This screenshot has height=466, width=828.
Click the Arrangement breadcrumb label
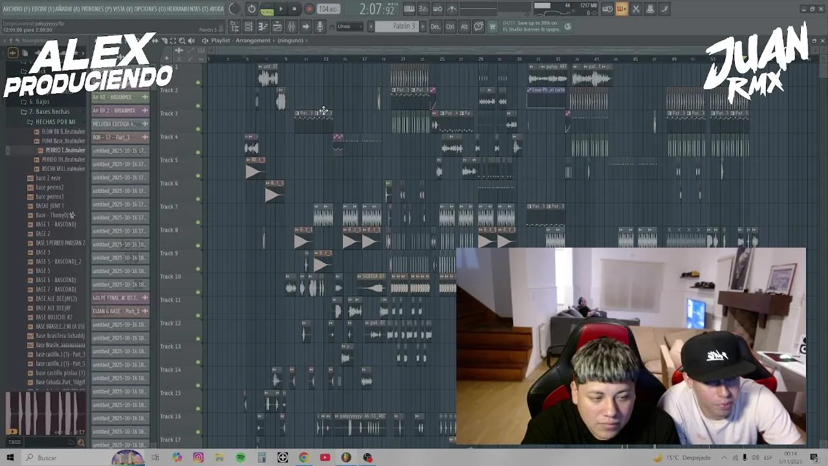pyautogui.click(x=253, y=40)
